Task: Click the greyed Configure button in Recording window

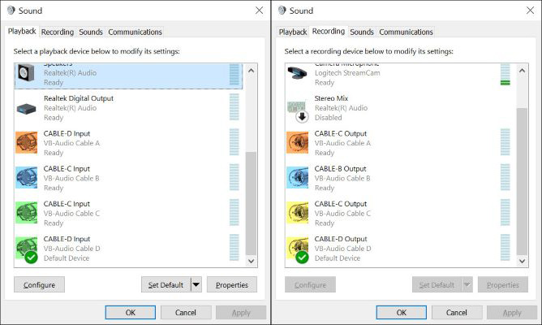Action: 310,284
